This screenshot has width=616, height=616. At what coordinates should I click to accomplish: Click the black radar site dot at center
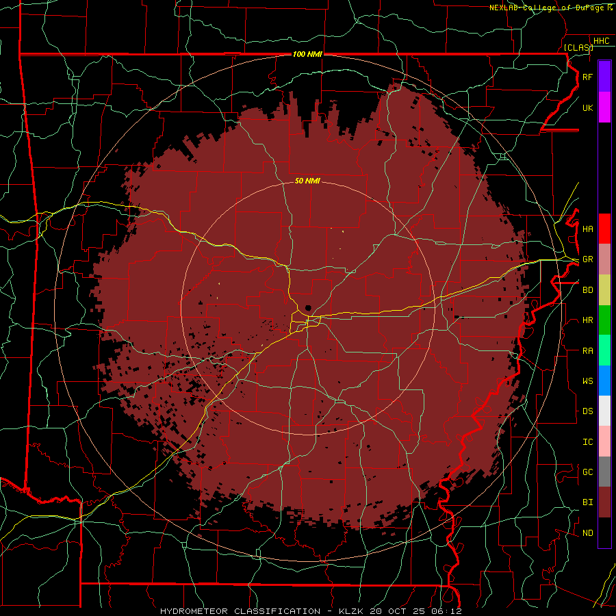pyautogui.click(x=308, y=308)
